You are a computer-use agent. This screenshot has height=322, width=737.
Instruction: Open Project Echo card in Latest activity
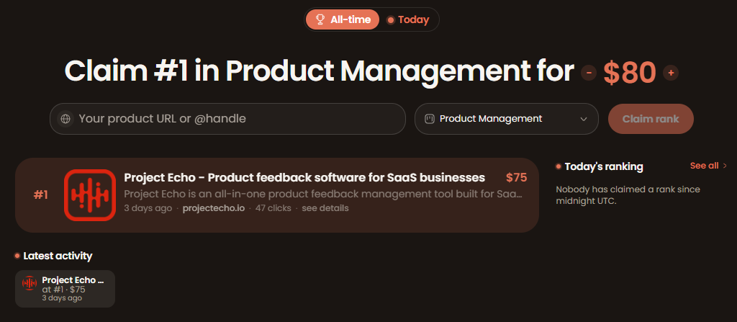[65, 289]
